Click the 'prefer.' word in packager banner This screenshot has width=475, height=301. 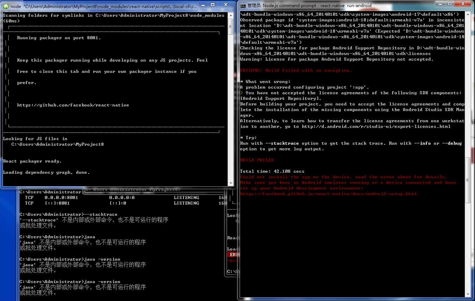point(27,83)
